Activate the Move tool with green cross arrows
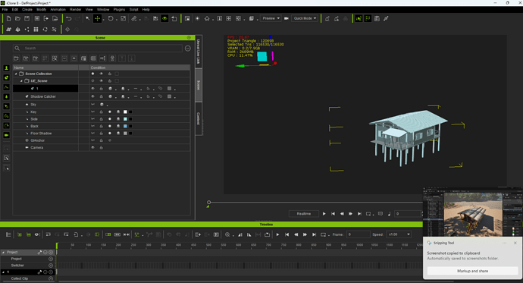Image resolution: width=523 pixels, height=283 pixels. [97, 18]
